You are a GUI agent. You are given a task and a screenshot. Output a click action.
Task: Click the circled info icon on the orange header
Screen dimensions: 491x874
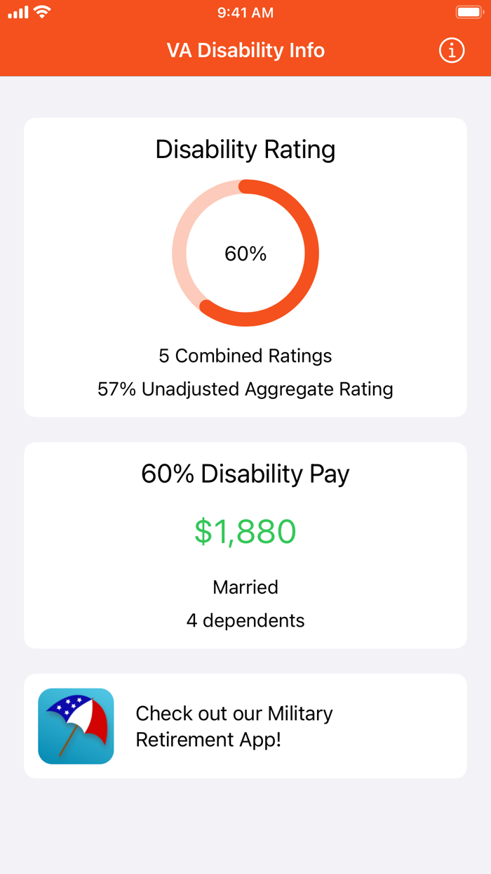coord(452,50)
